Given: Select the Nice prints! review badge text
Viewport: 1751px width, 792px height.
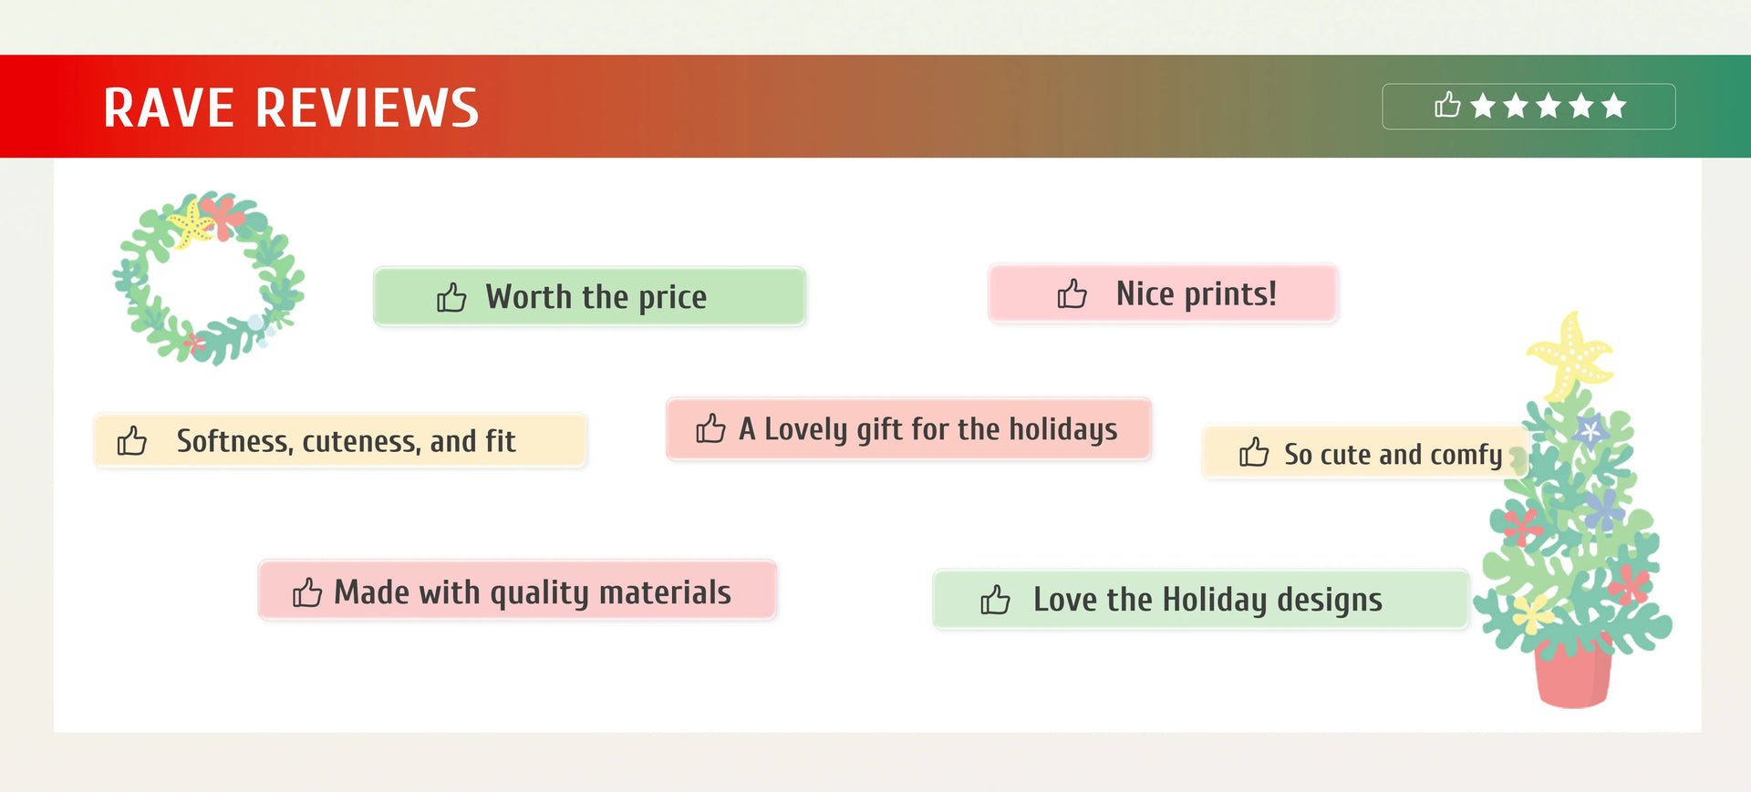Looking at the screenshot, I should coord(1196,293).
